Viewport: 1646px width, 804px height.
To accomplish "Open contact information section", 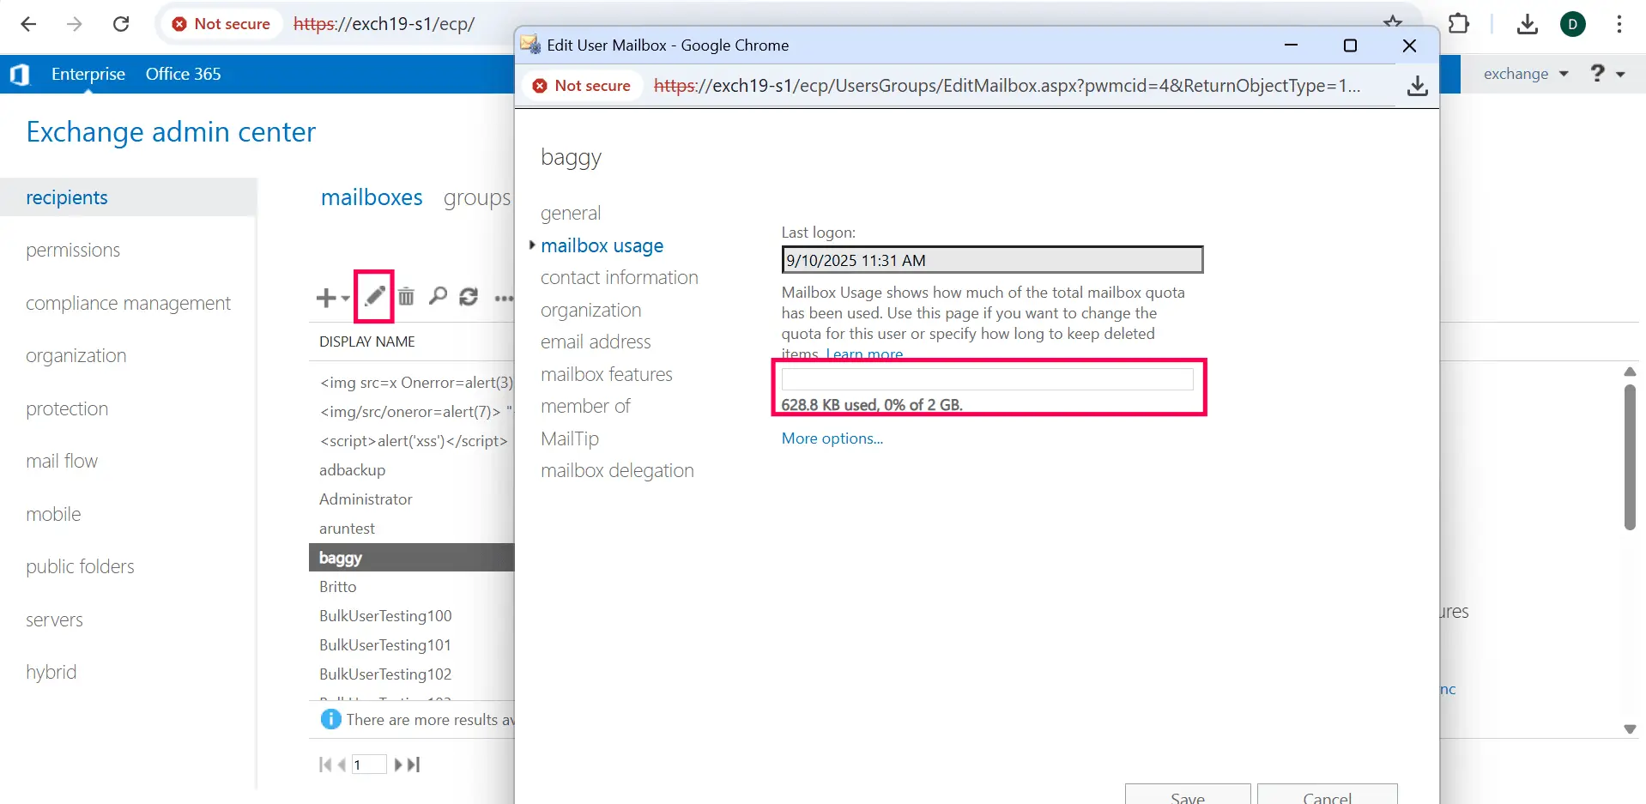I will [x=620, y=277].
